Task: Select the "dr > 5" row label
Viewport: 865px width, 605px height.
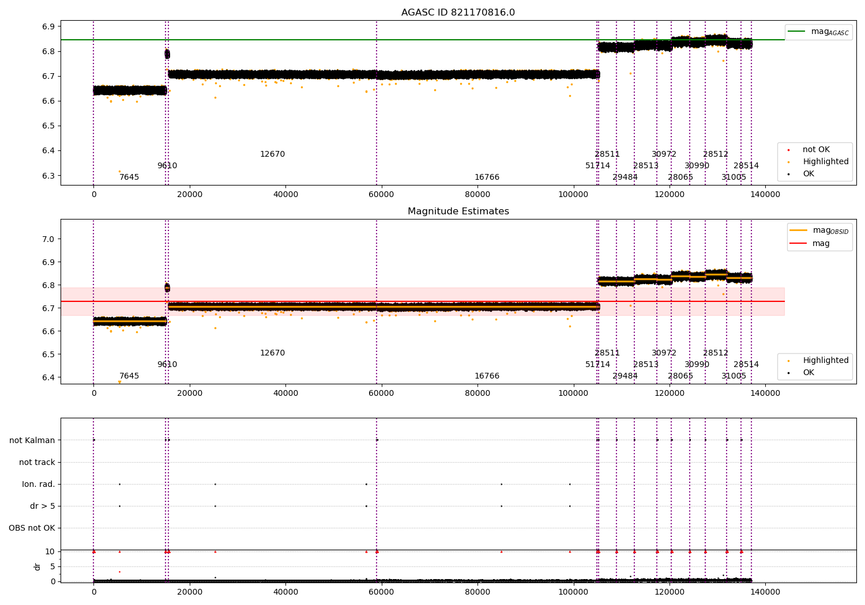Action: [43, 506]
